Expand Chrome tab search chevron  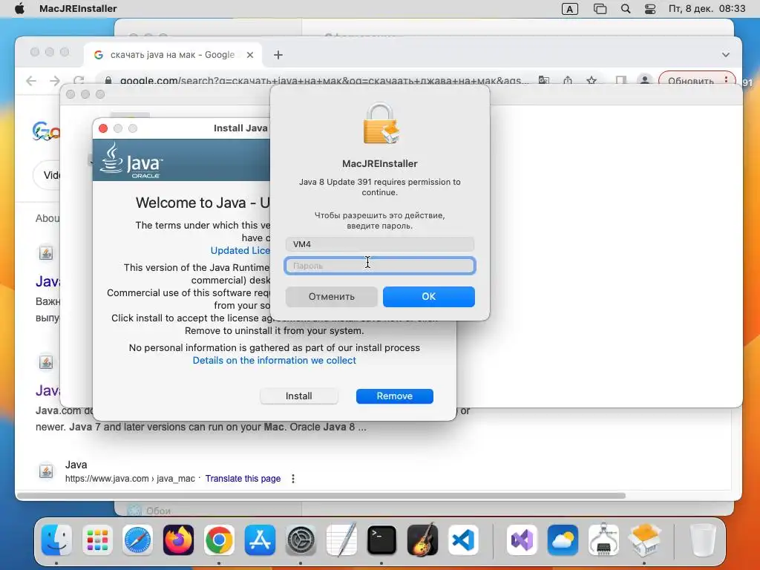[726, 55]
